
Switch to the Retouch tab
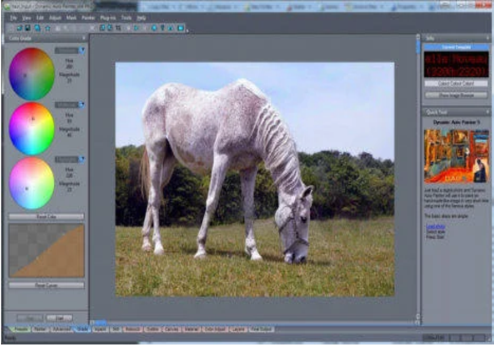click(x=132, y=329)
